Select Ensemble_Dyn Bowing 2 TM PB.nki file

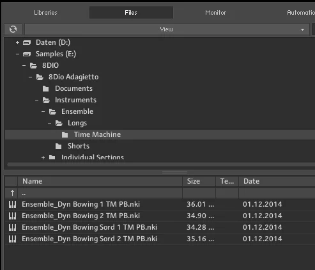[81, 216]
